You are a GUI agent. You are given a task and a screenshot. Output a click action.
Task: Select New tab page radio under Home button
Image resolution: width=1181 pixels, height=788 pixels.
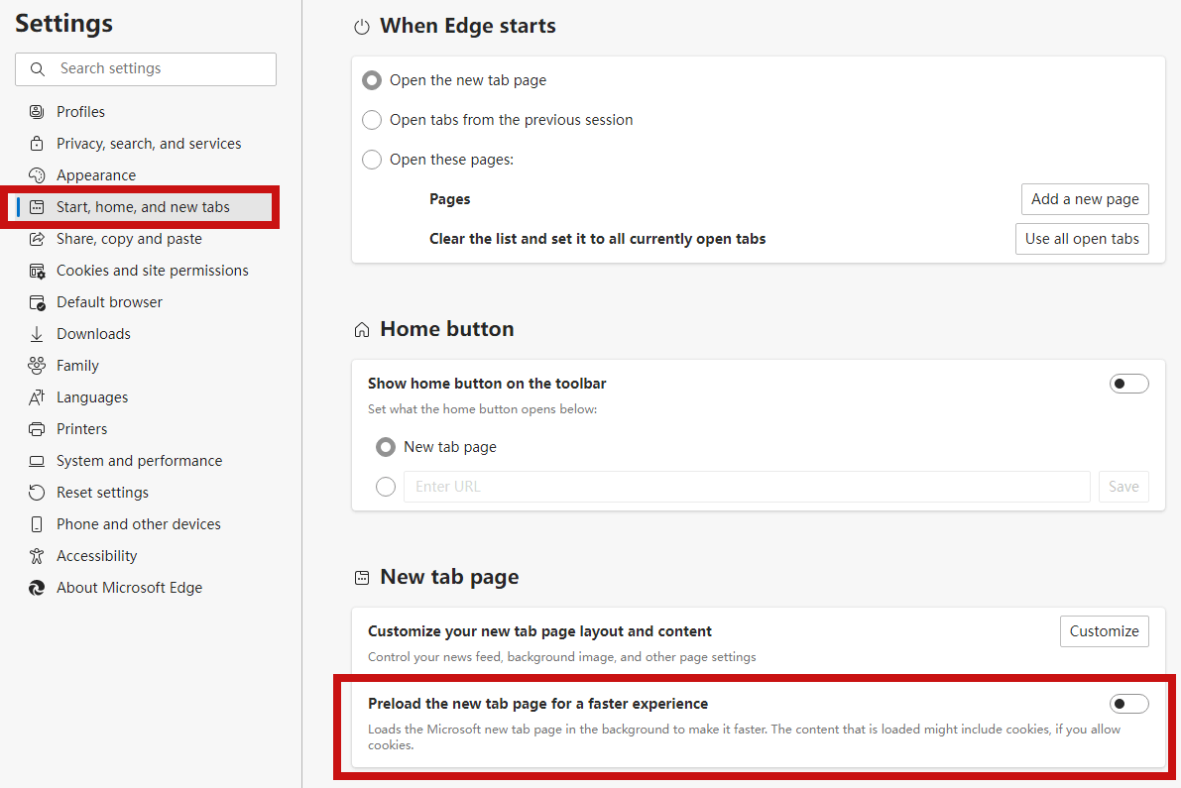click(386, 447)
